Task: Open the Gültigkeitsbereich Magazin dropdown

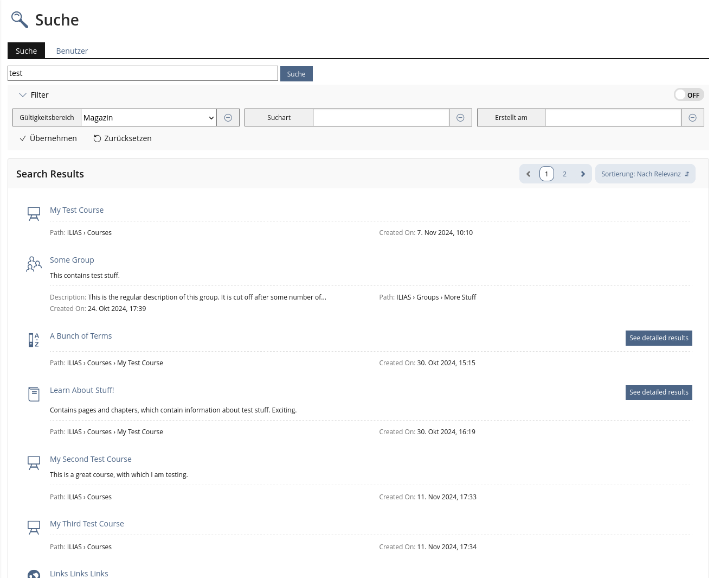Action: (x=149, y=118)
